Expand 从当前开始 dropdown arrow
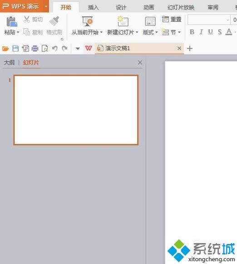This screenshot has height=264, width=237. click(x=101, y=32)
